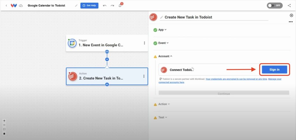The height and width of the screenshot is (140, 296).
Task: Click Google Calendar icon in trigger
Action: 72,43
